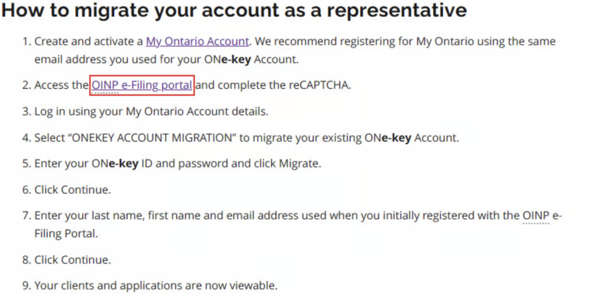
Task: Open the OINP e-Filing portal link
Action: (142, 86)
